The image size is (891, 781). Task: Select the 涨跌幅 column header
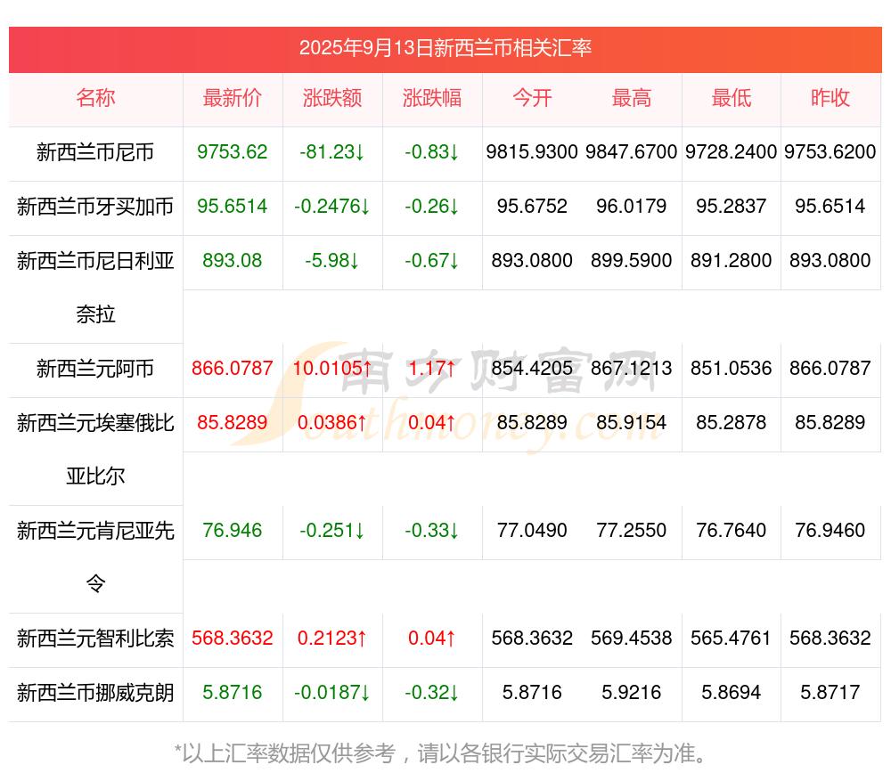click(x=432, y=98)
